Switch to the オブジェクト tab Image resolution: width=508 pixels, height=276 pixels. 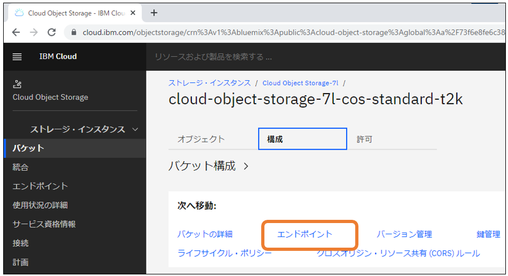click(x=213, y=139)
